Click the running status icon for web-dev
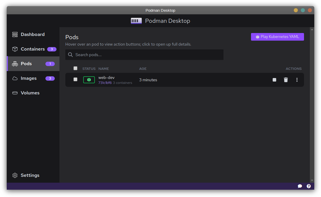 point(89,80)
